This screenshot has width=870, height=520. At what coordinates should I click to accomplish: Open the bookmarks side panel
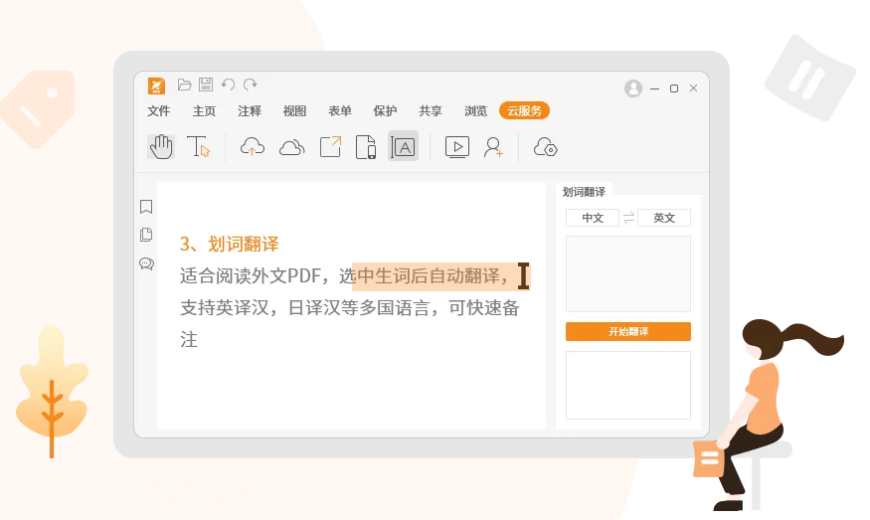(x=146, y=207)
